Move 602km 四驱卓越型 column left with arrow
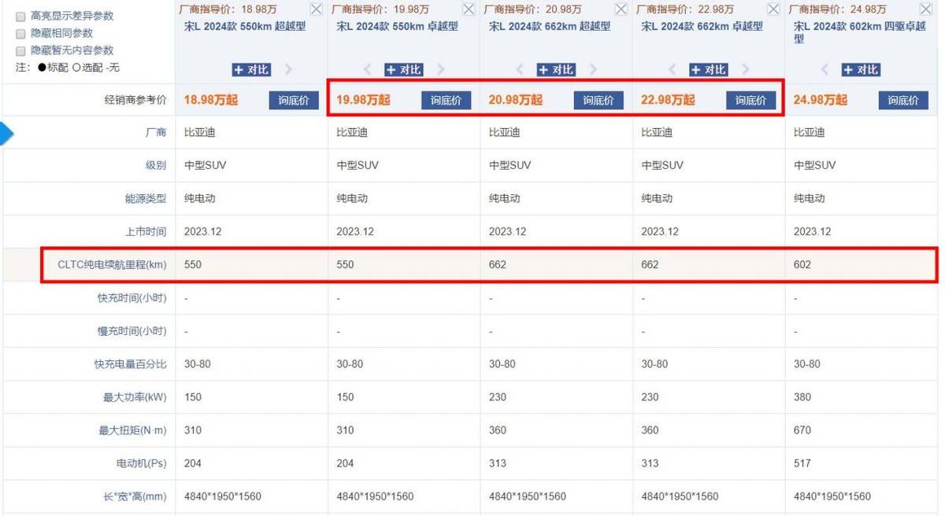Viewport: 945px width, 516px height. [825, 70]
